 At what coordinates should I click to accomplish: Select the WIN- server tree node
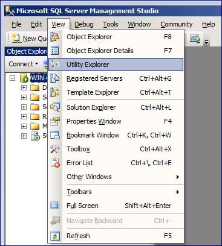point(39,78)
